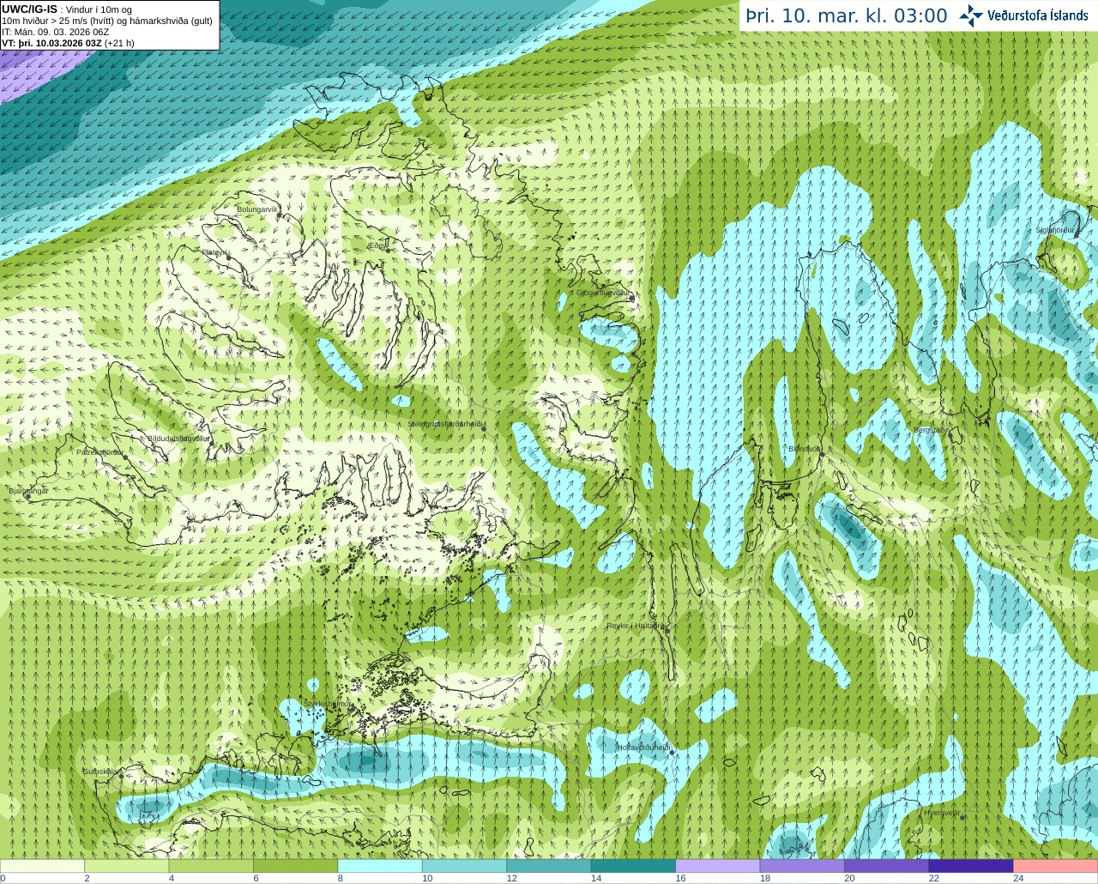
Task: Click the Bíldudalsflugvöllur station label
Action: coord(178,438)
